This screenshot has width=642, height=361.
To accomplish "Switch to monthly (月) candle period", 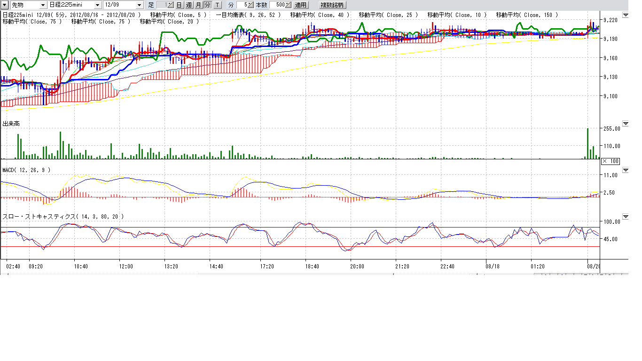I will pos(198,5).
